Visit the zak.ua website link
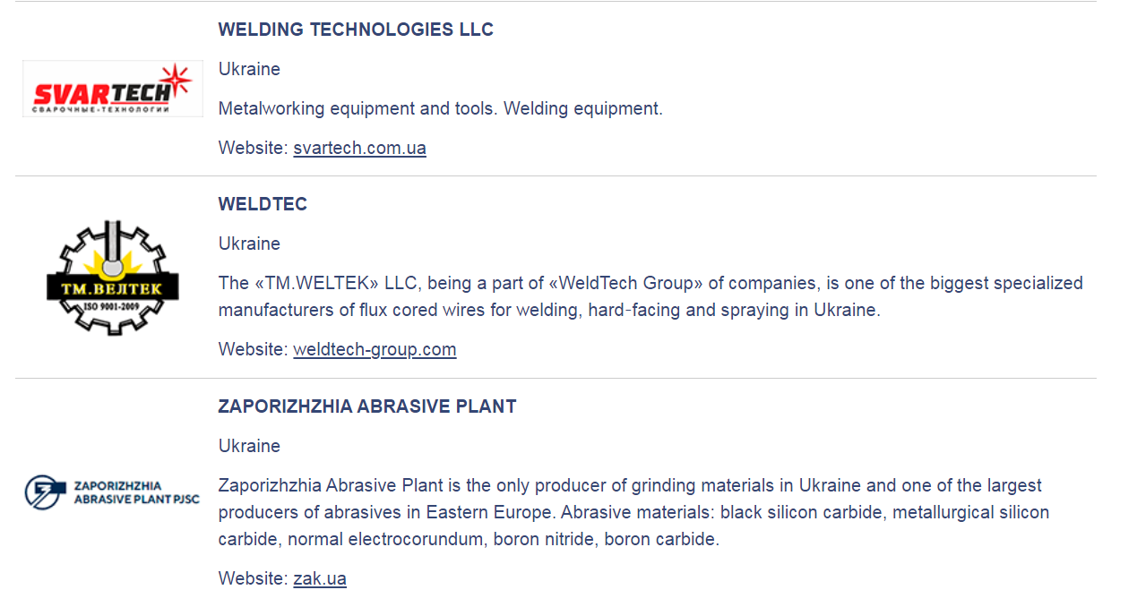The width and height of the screenshot is (1137, 607). click(320, 578)
